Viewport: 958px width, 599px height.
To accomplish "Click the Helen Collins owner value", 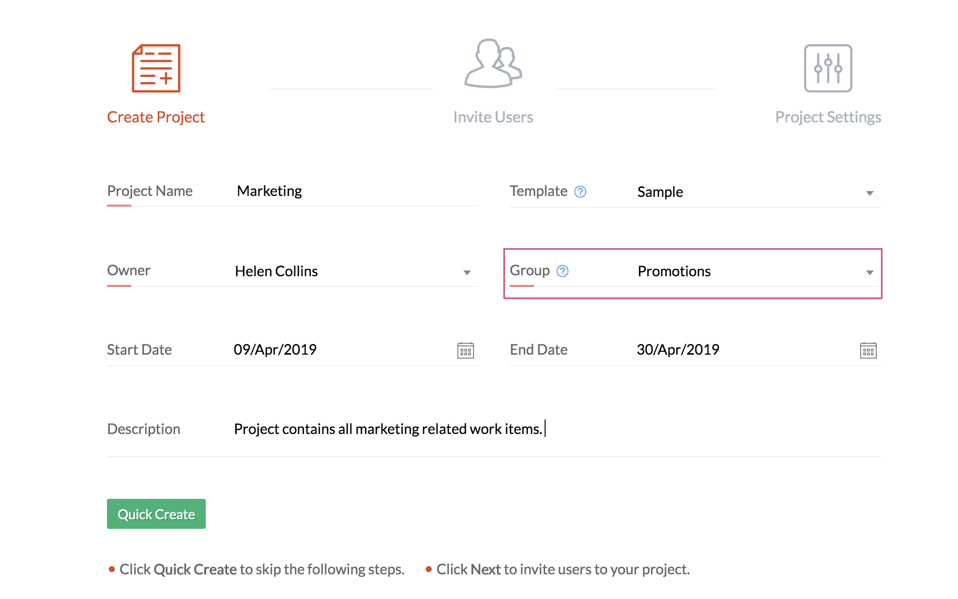I will point(276,271).
